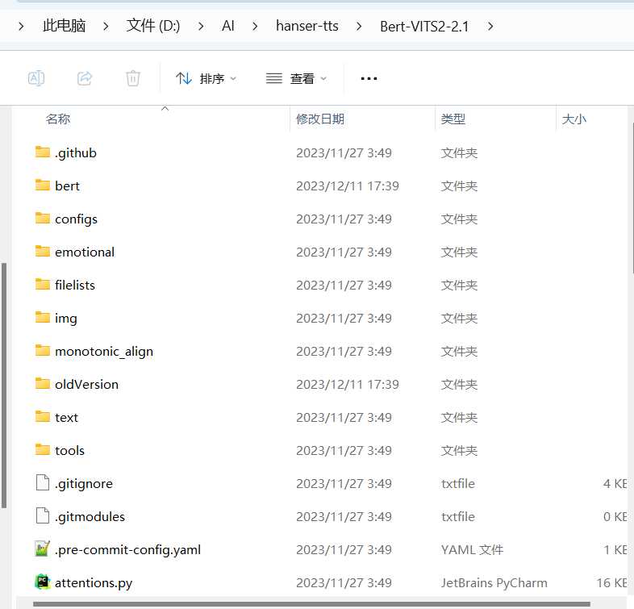Click the YAML 文件 type cell
This screenshot has width=634, height=609.
[x=472, y=549]
